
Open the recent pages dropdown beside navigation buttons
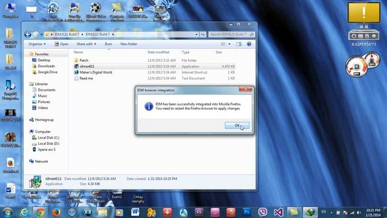tap(42, 35)
